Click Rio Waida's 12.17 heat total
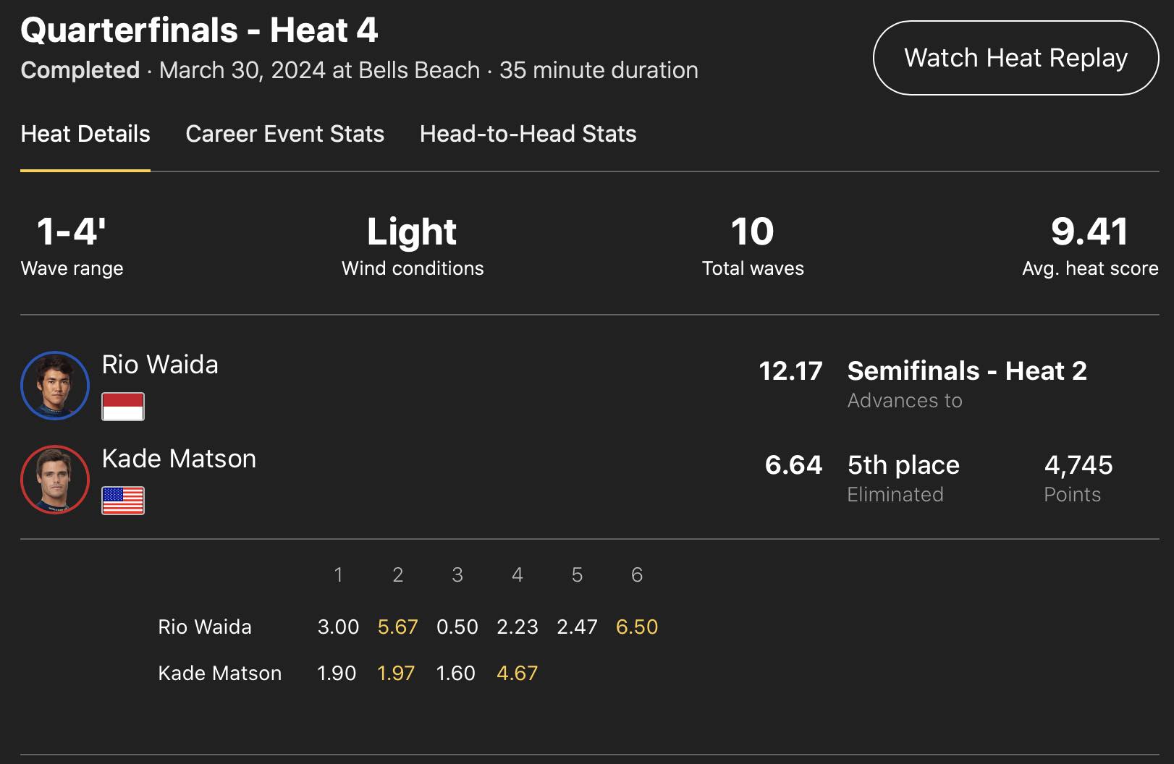 pos(790,371)
